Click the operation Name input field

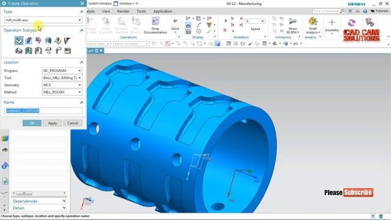pos(43,111)
